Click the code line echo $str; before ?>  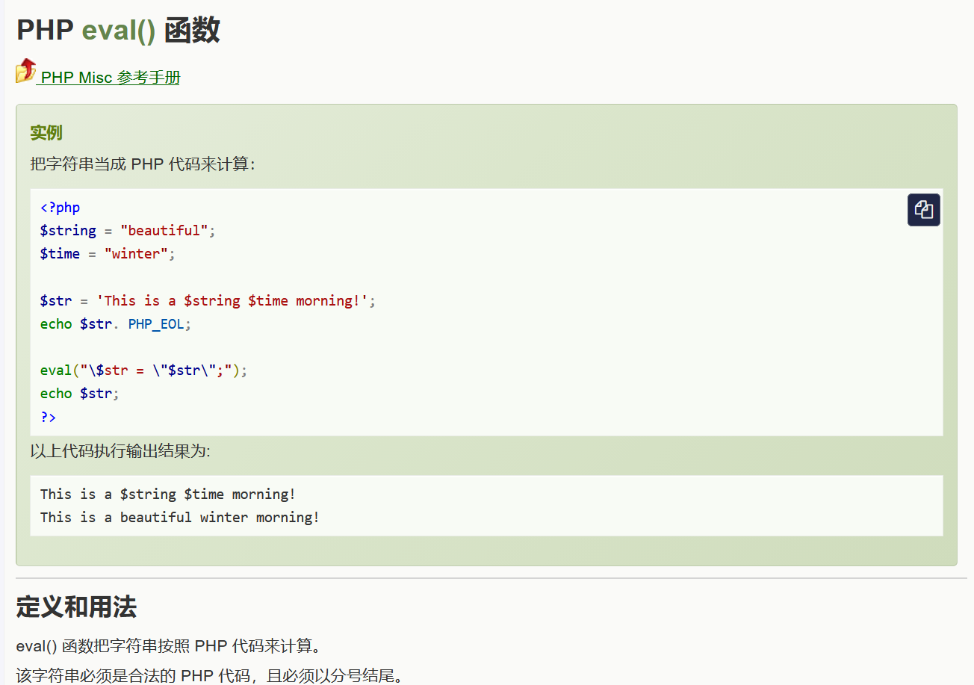point(80,394)
